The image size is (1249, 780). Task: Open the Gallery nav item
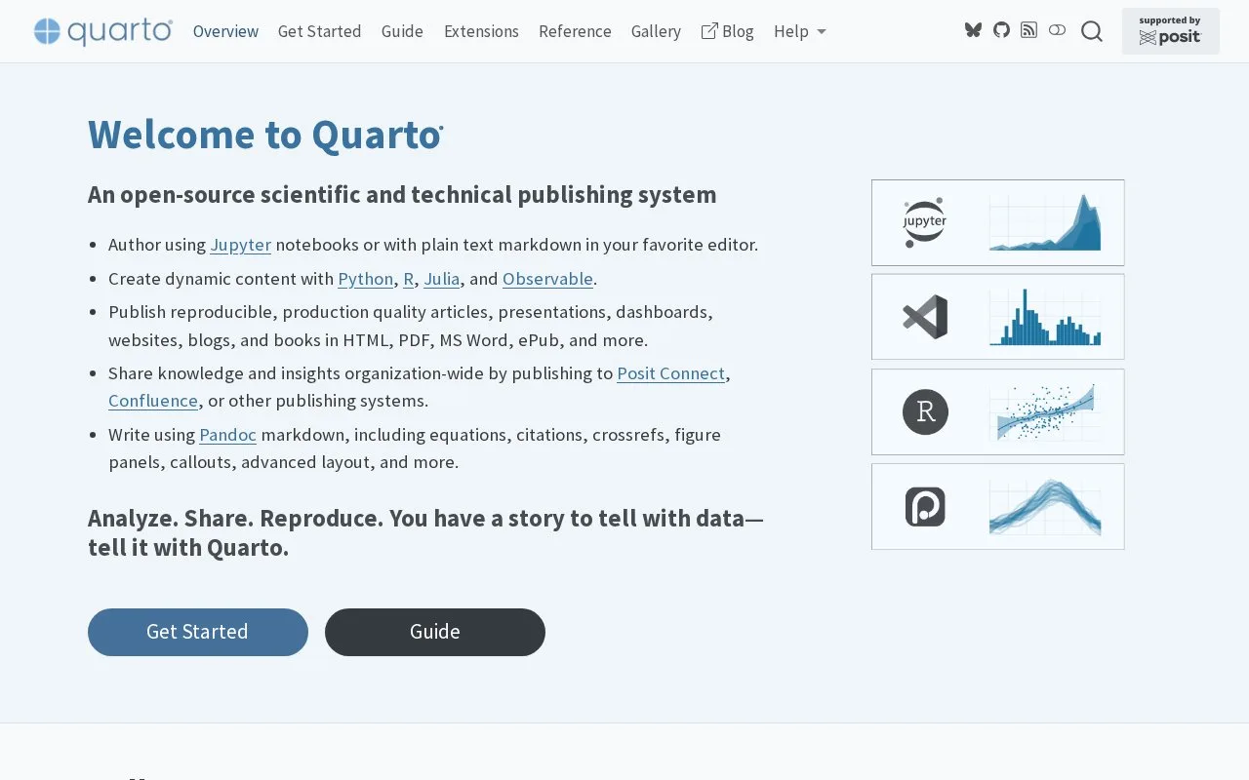coord(656,31)
